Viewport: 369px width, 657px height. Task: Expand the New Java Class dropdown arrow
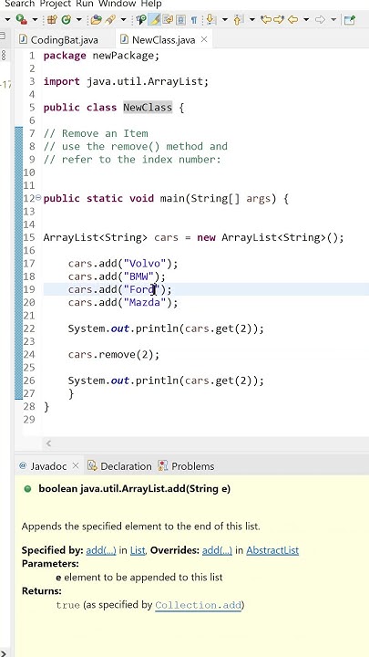(x=78, y=19)
